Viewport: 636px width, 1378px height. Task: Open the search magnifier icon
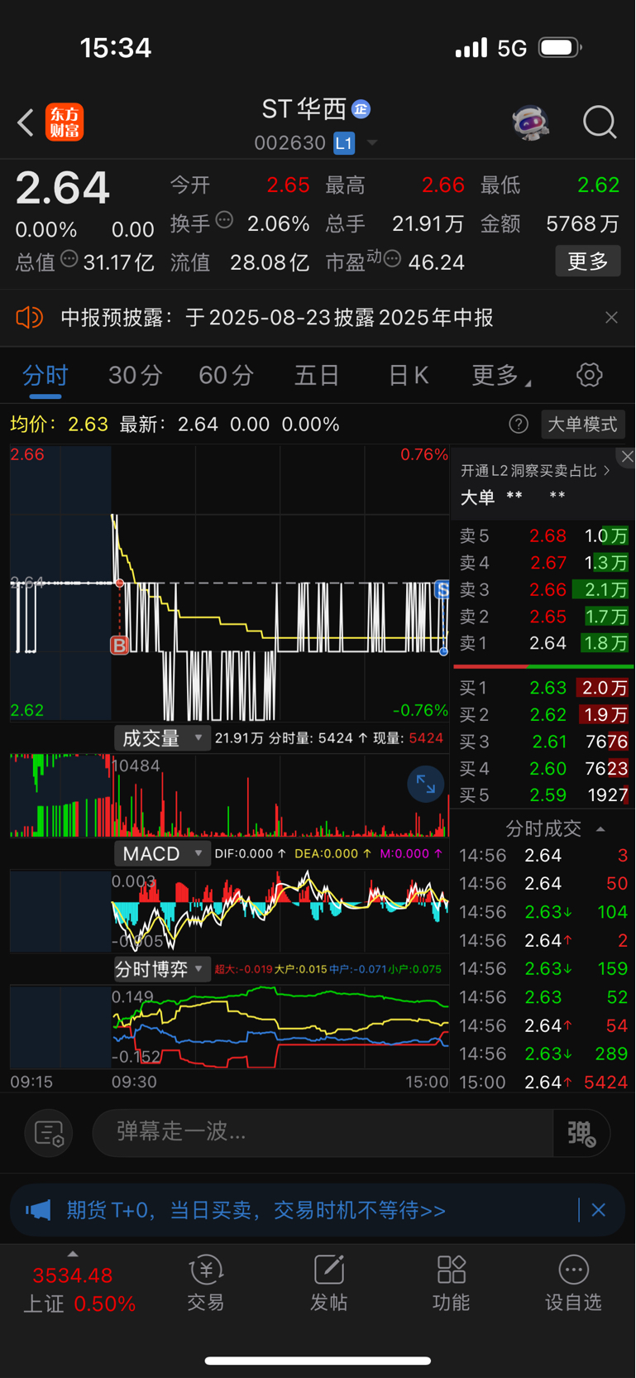[600, 122]
